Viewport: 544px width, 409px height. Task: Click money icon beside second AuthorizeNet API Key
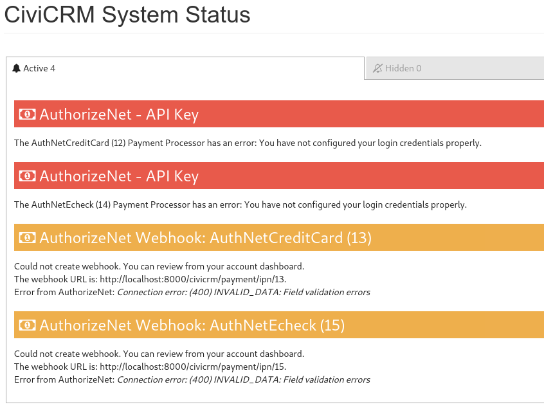pyautogui.click(x=28, y=176)
